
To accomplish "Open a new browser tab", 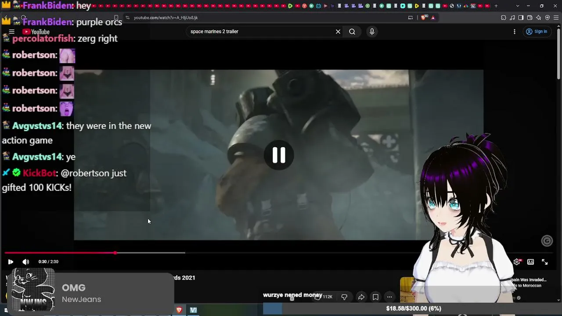I will 496,6.
